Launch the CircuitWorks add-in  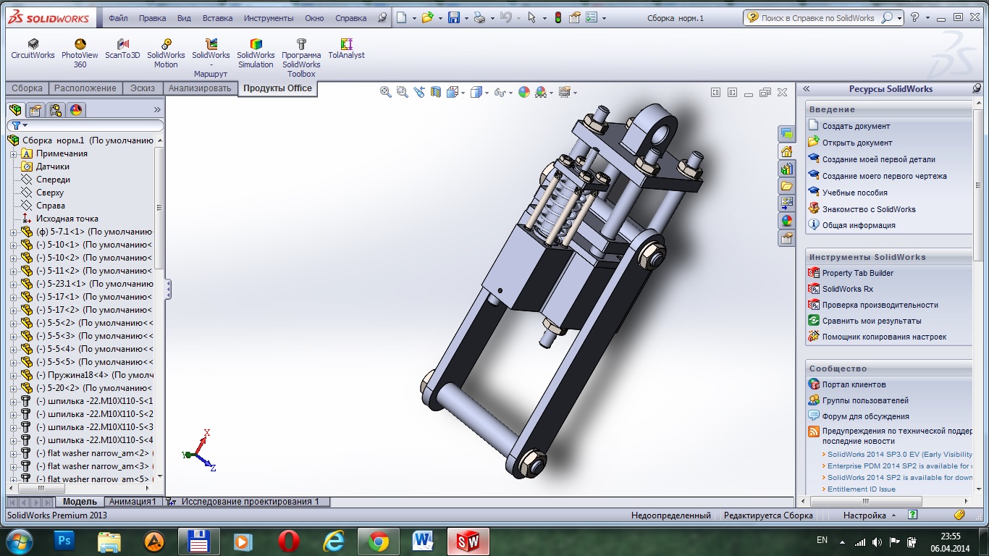(33, 49)
